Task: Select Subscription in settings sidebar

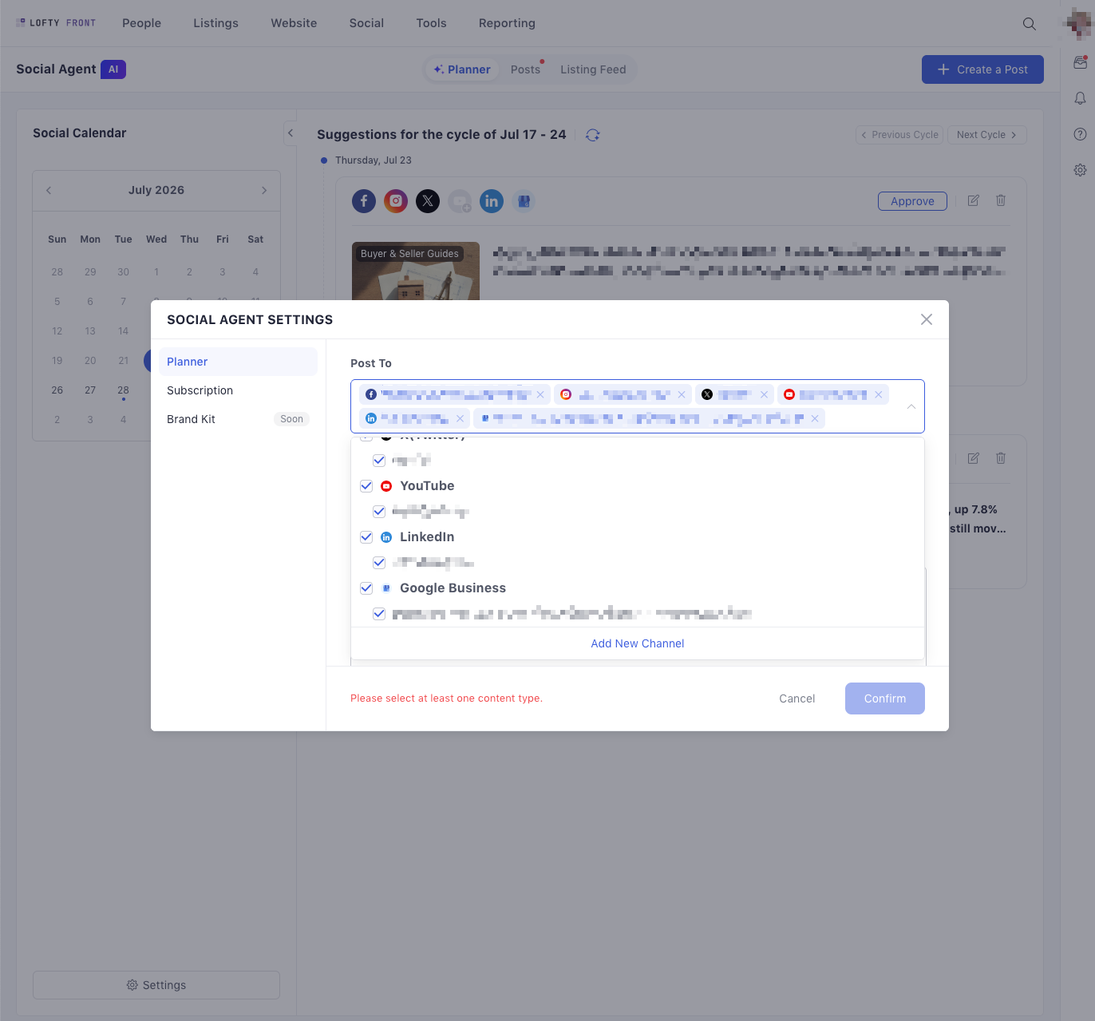Action: [238, 390]
